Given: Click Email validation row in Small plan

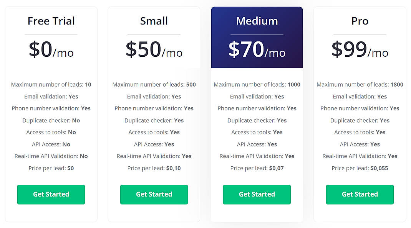Looking at the screenshot, I should pos(154,97).
